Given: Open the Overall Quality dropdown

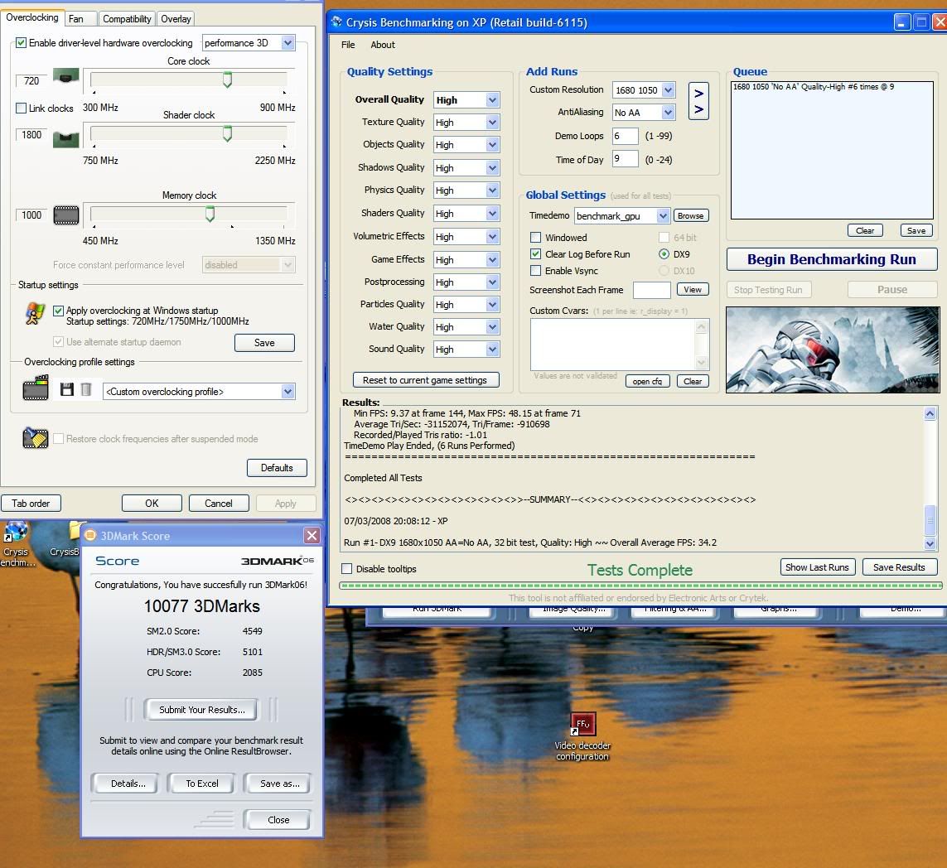Looking at the screenshot, I should (466, 100).
